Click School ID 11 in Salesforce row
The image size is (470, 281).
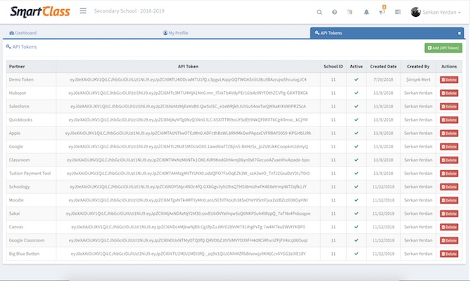[333, 106]
